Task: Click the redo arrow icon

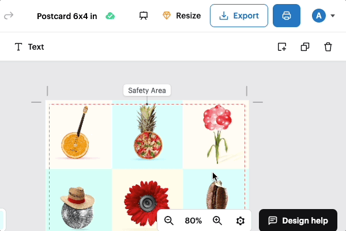Action: pyautogui.click(x=9, y=16)
